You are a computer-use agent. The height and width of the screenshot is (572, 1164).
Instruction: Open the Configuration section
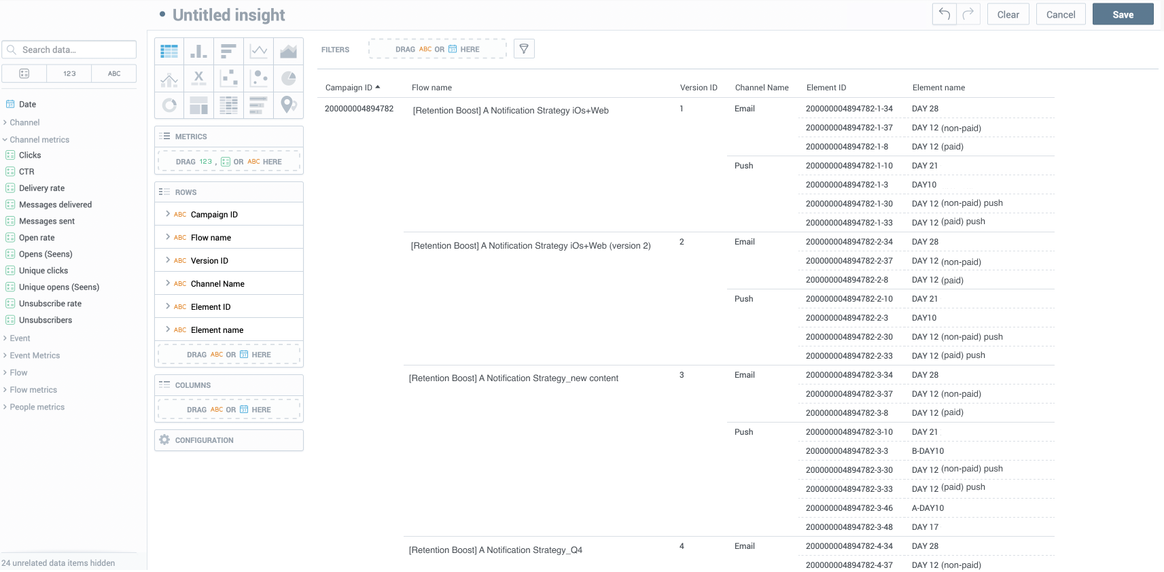(x=204, y=440)
